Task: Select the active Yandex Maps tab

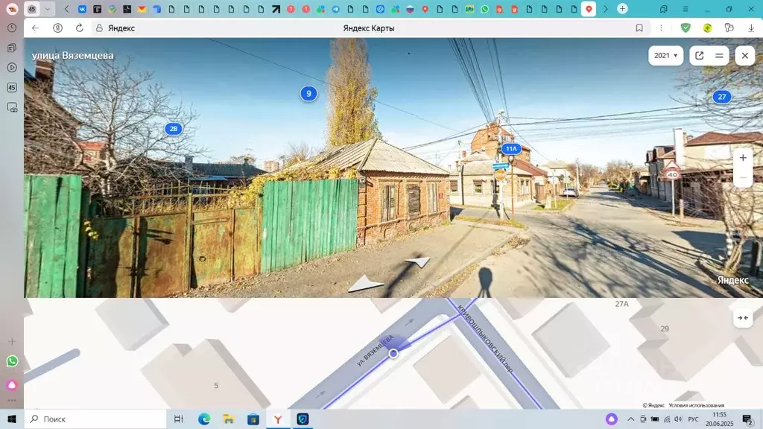Action: 589,9
